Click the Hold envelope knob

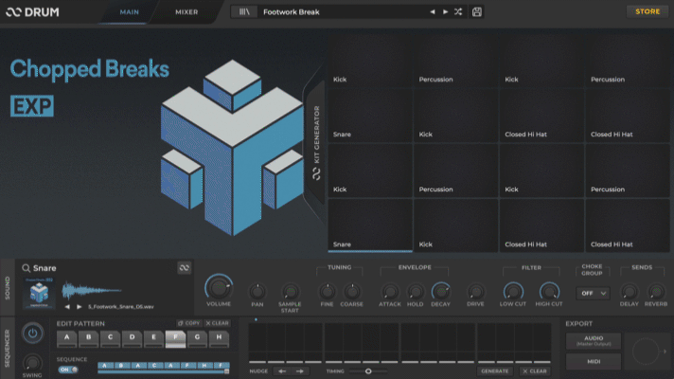pos(415,292)
